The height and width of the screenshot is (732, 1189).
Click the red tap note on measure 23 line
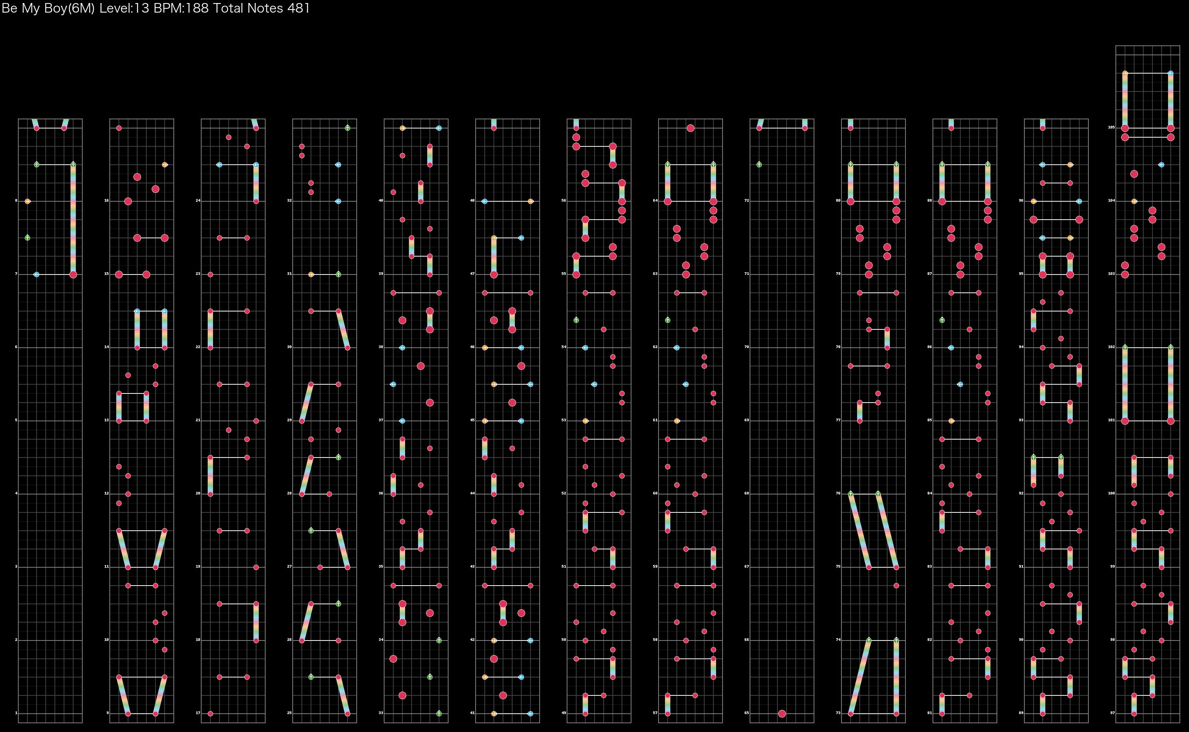210,274
